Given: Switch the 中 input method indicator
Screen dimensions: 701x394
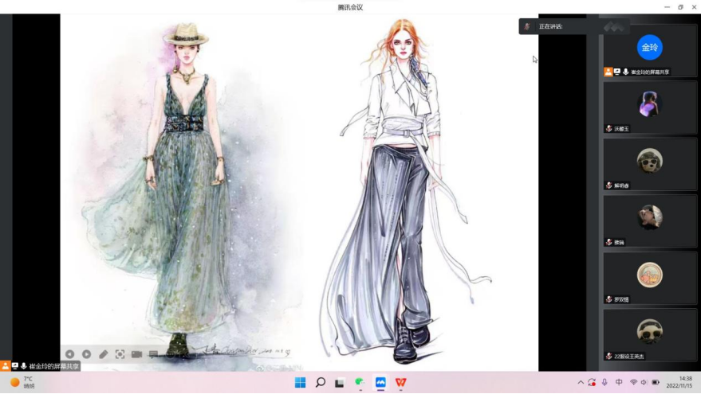Looking at the screenshot, I should coord(619,382).
